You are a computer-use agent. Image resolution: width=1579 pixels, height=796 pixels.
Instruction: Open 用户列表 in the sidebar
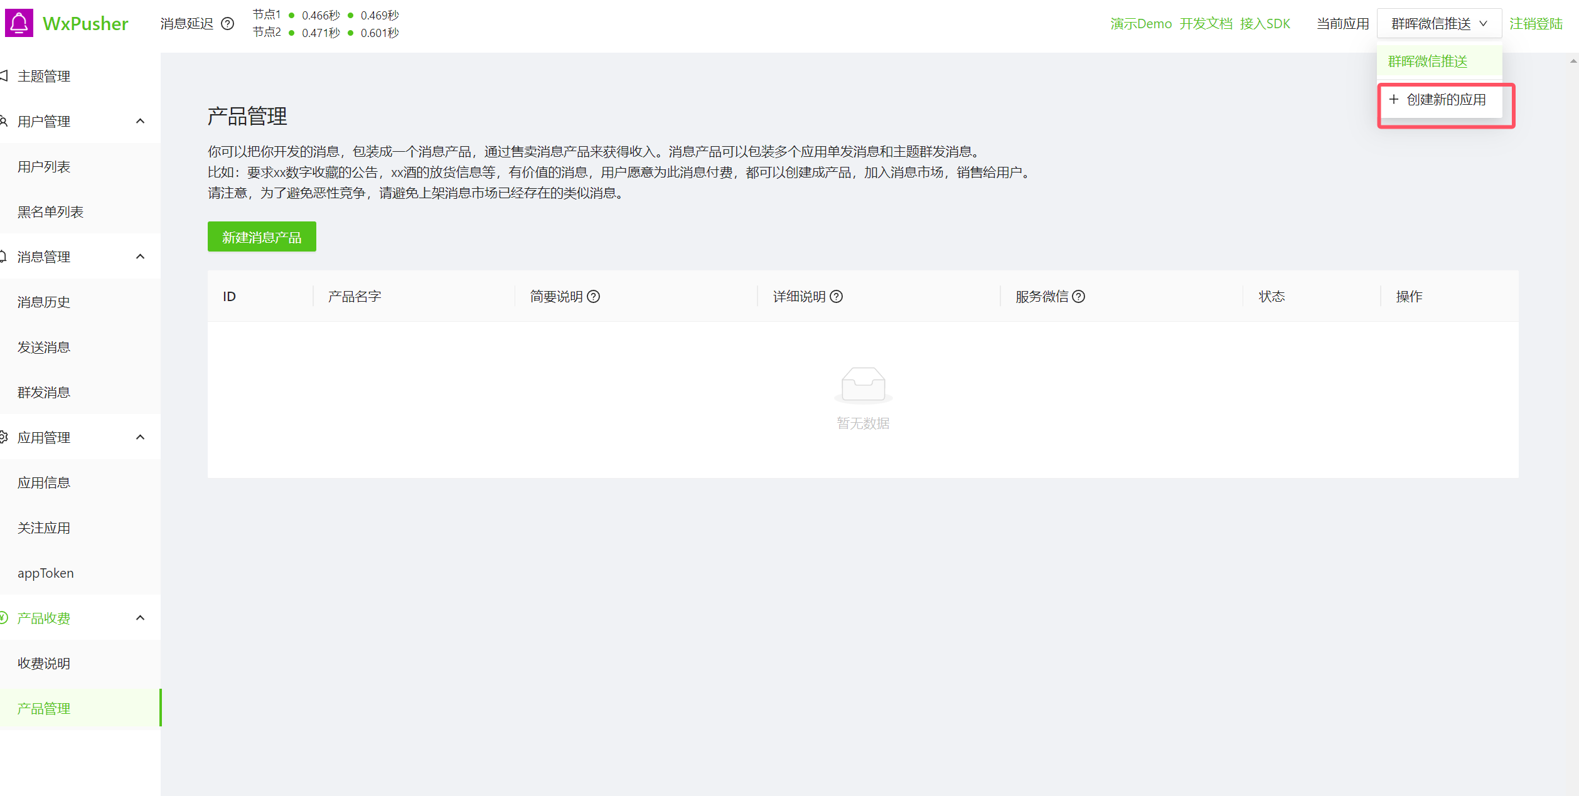80,166
